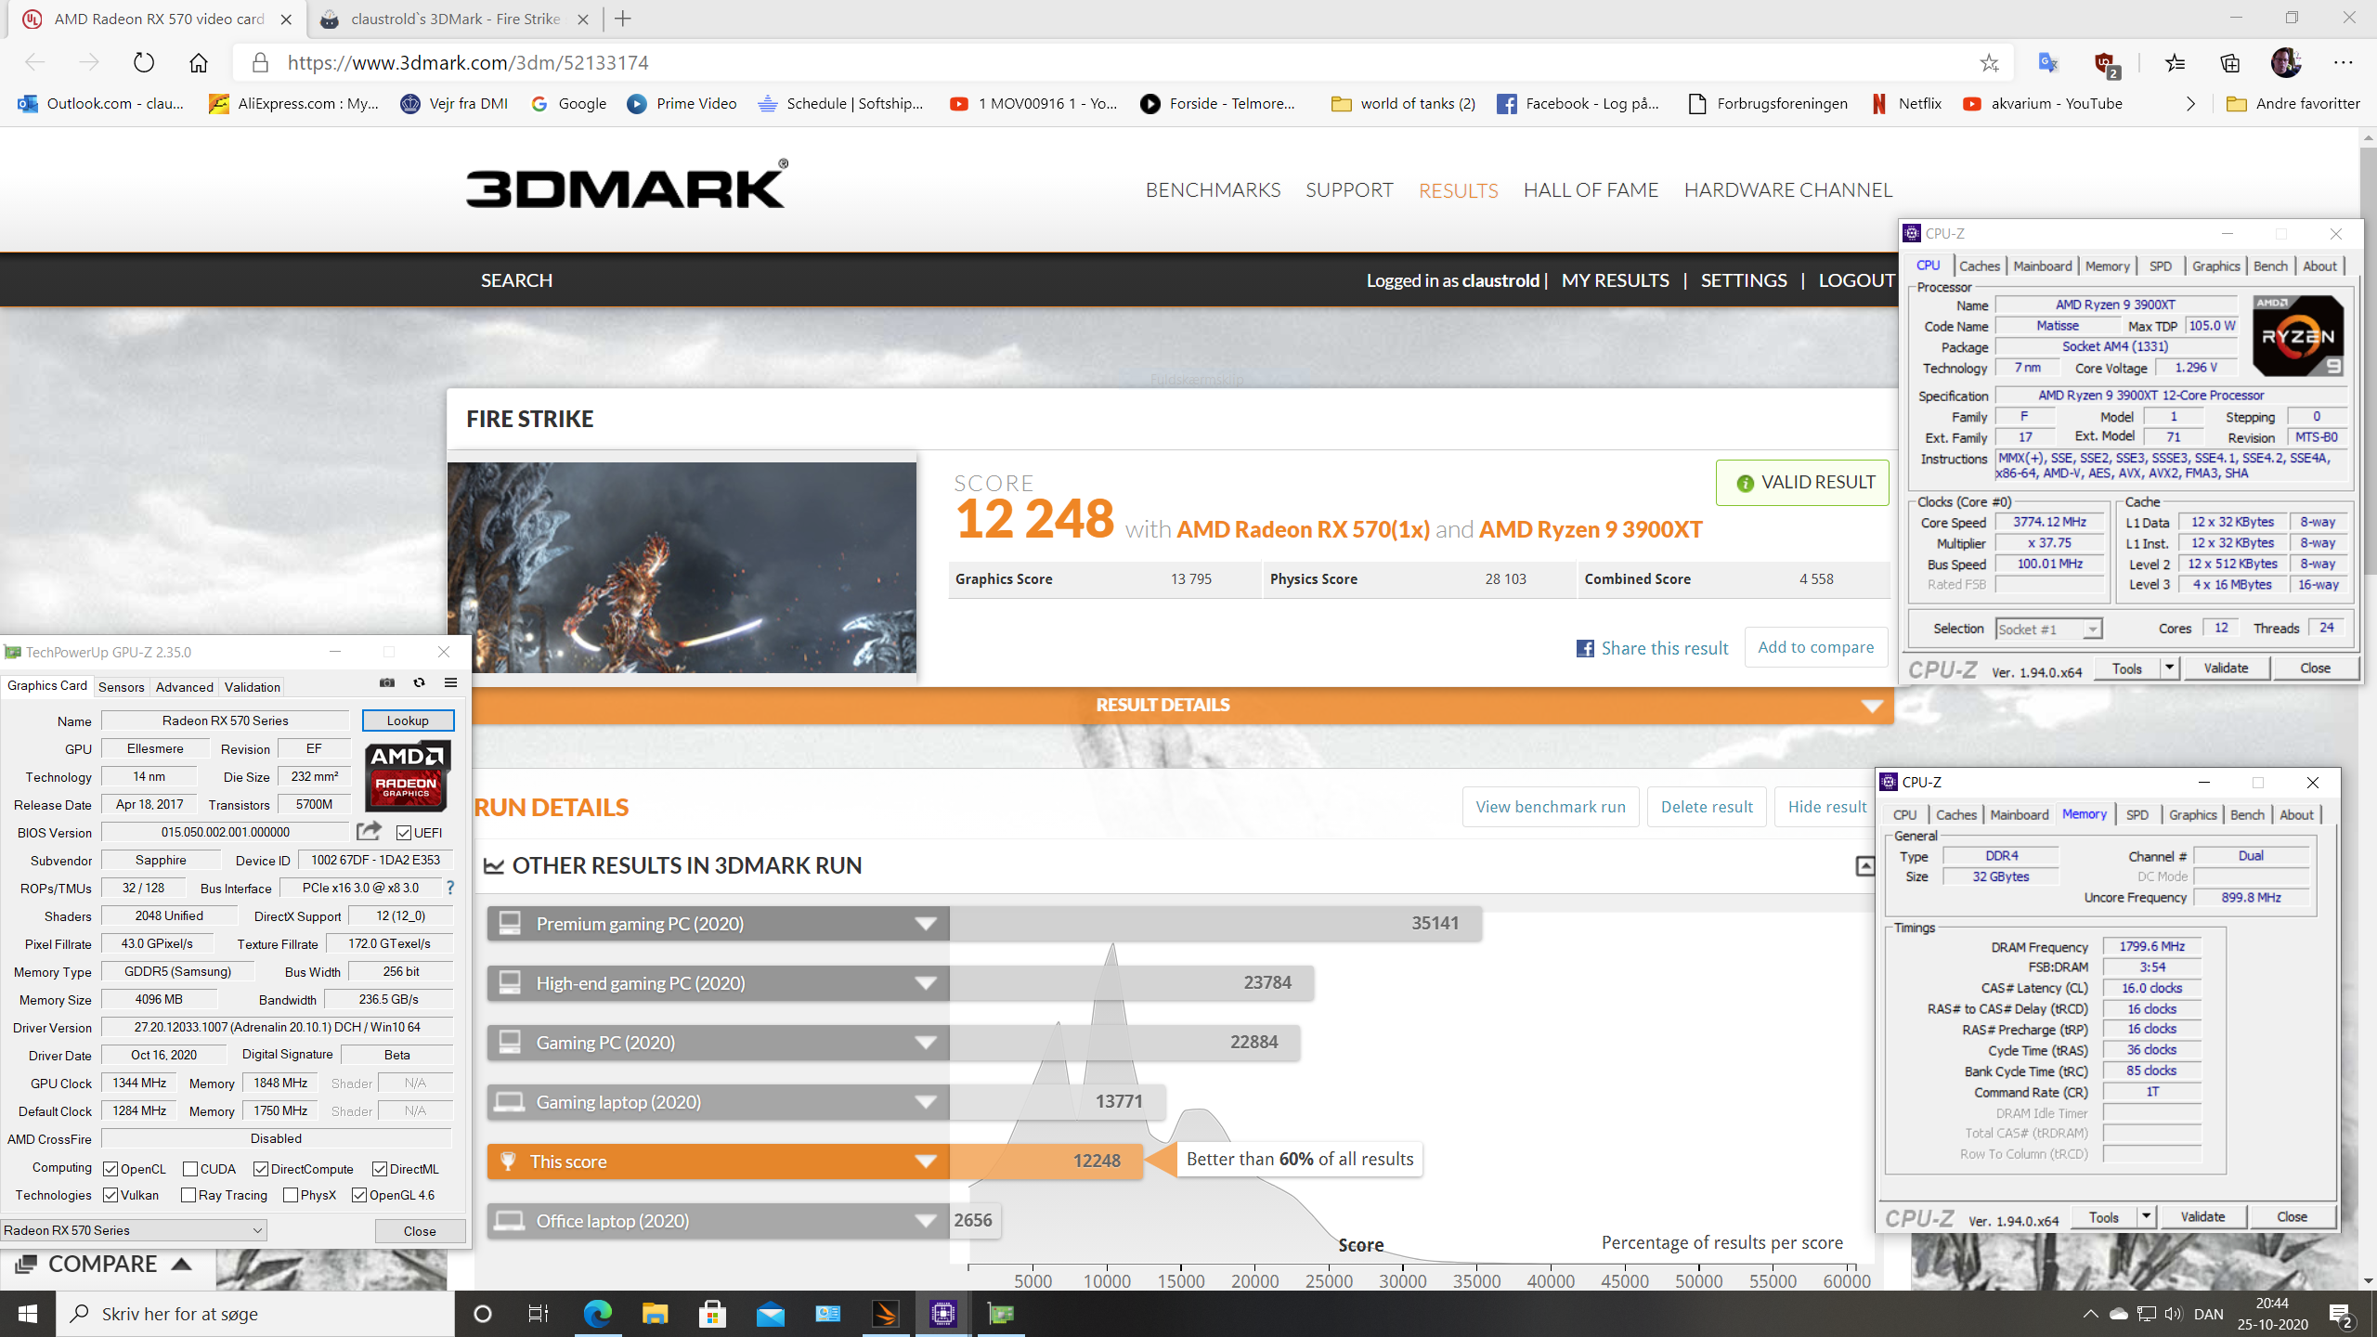Toggle the UEFI checkbox
This screenshot has height=1337, width=2377.
(403, 833)
